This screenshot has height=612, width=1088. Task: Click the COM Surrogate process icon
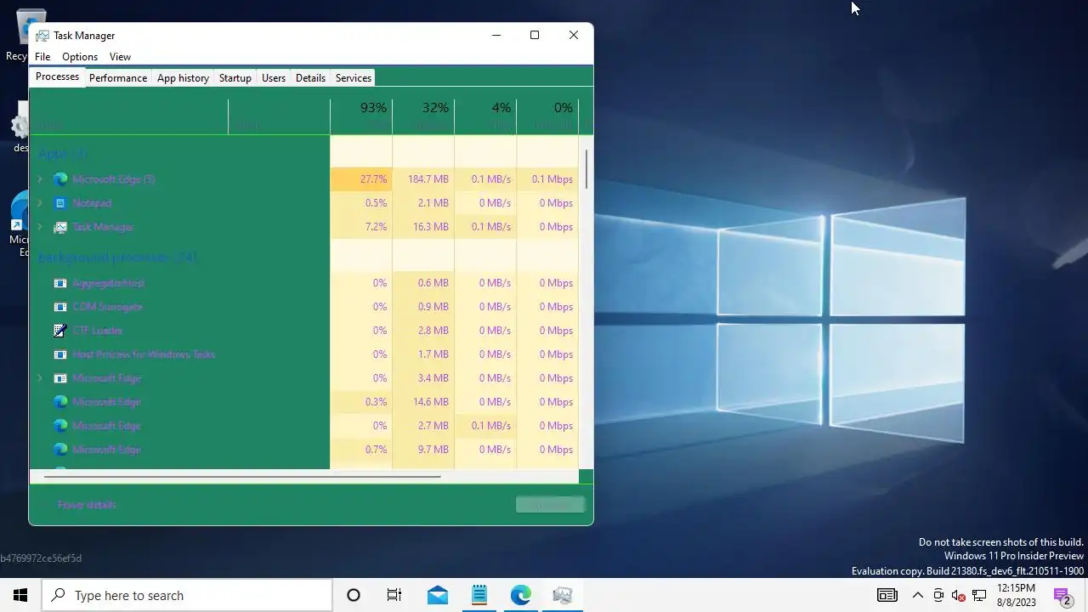(60, 307)
